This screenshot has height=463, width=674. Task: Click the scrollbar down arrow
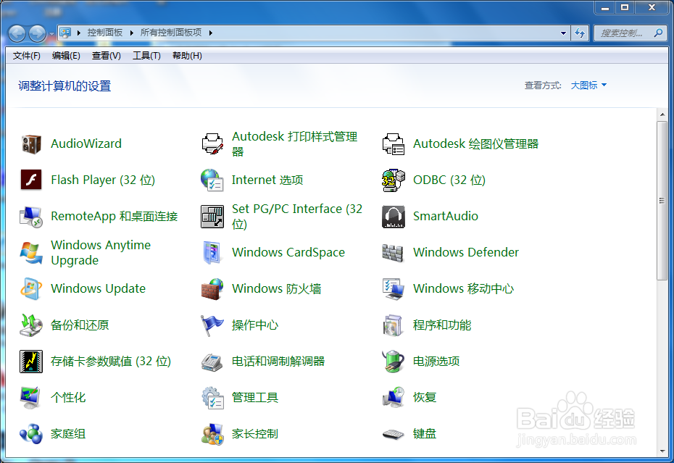click(x=662, y=451)
